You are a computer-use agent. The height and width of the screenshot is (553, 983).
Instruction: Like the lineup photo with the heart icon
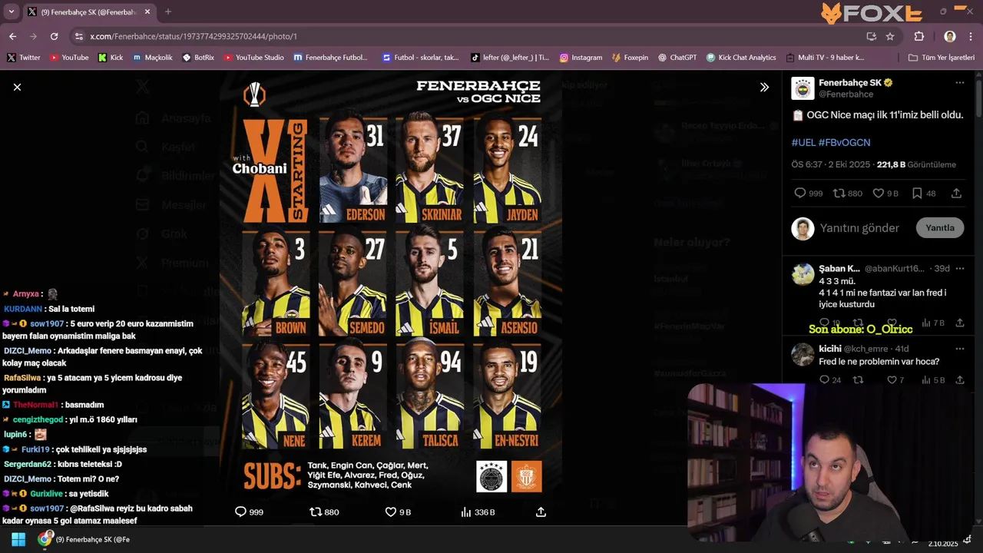390,512
